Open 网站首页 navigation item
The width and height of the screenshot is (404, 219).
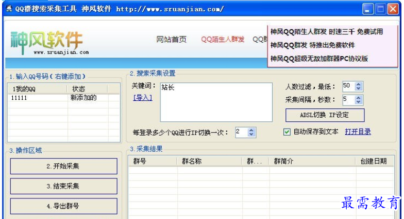pos(171,39)
